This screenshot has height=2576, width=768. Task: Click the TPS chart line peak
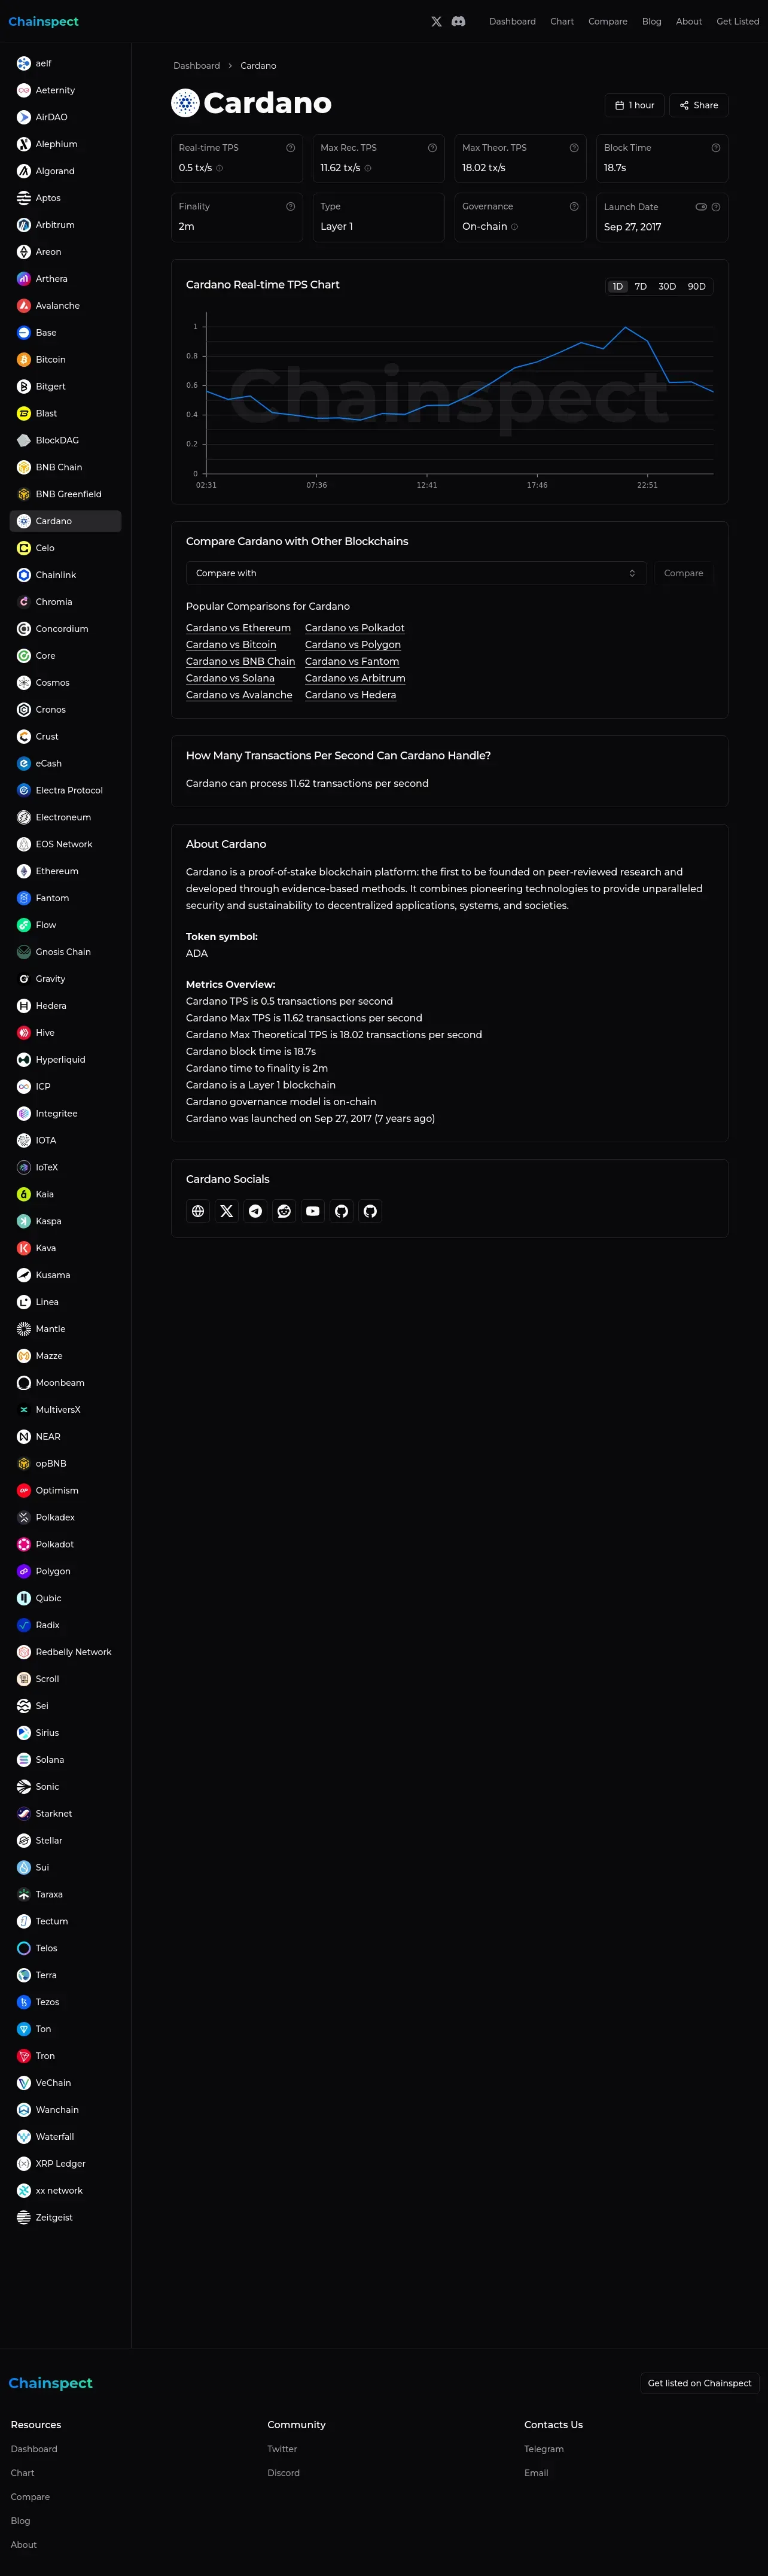(625, 327)
